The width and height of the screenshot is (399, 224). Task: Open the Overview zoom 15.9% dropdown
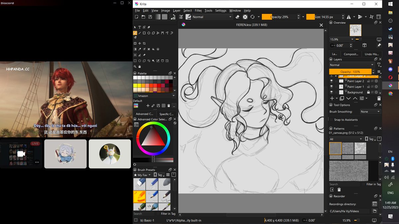(x=341, y=39)
